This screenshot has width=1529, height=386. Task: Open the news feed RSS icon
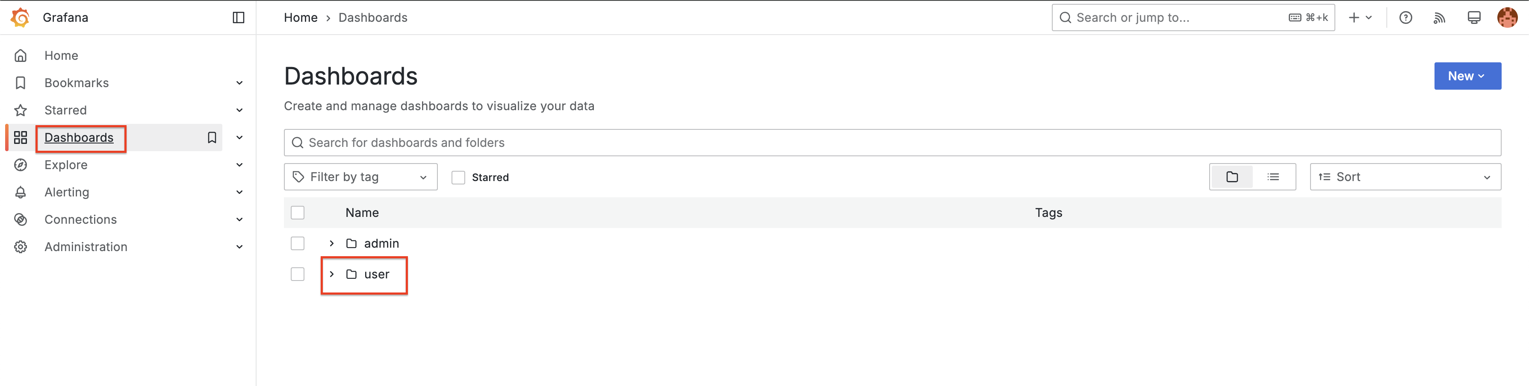click(x=1439, y=18)
